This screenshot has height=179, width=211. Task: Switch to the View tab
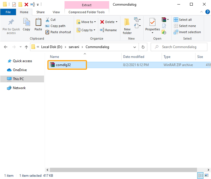click(56, 12)
